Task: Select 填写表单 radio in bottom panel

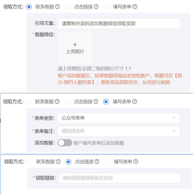Action: (107, 162)
